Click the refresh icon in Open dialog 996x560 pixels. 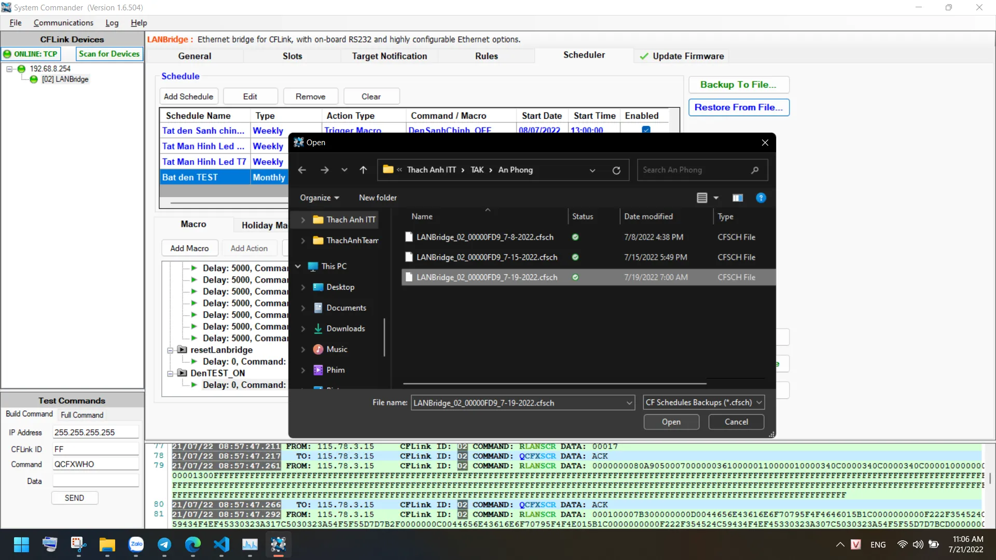616,170
